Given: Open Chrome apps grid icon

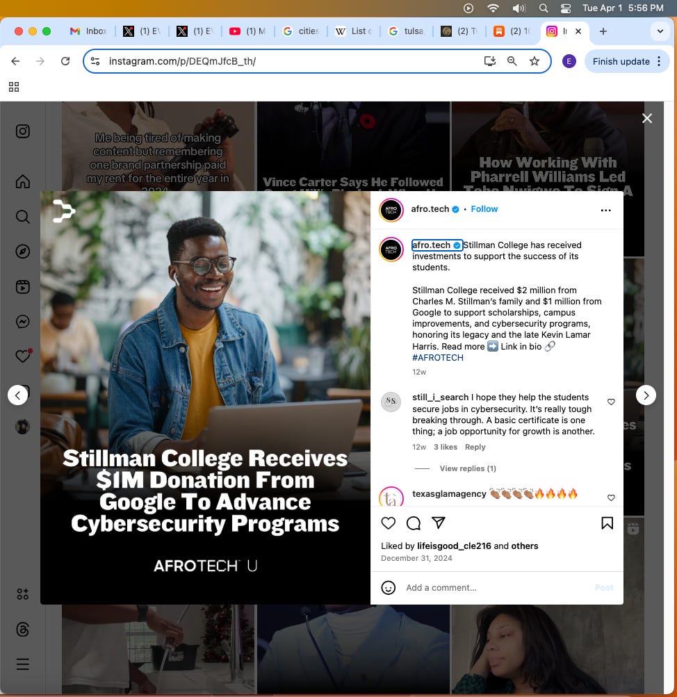Looking at the screenshot, I should point(14,87).
